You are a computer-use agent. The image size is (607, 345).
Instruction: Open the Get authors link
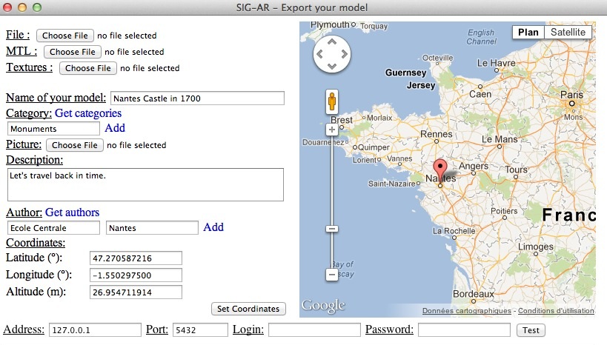click(73, 212)
